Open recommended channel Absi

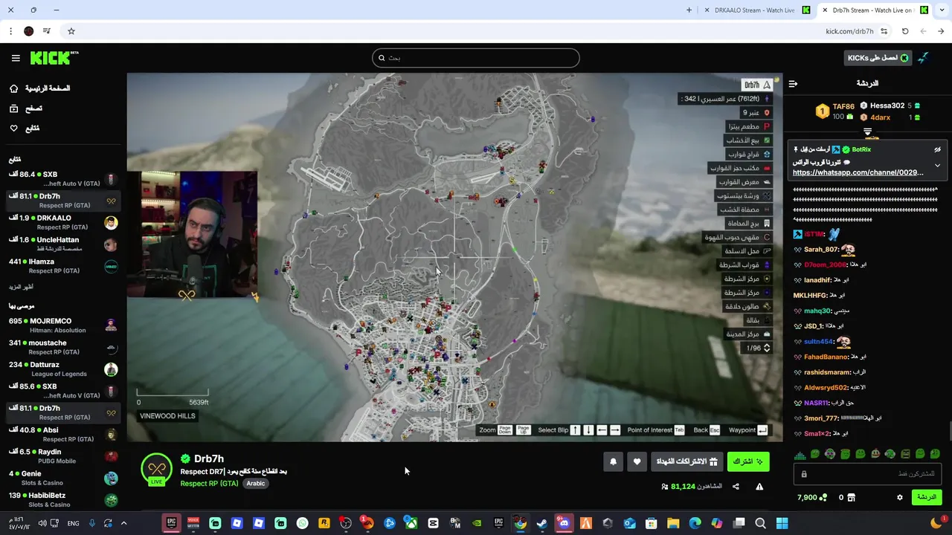coord(63,435)
